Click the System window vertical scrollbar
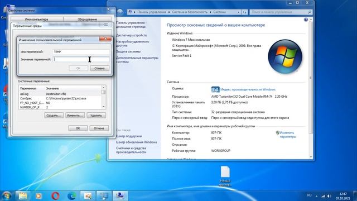This screenshot has width=357, height=201. coord(311,78)
